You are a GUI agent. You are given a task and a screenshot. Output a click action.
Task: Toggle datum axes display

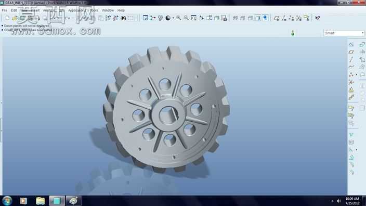pyautogui.click(x=284, y=18)
